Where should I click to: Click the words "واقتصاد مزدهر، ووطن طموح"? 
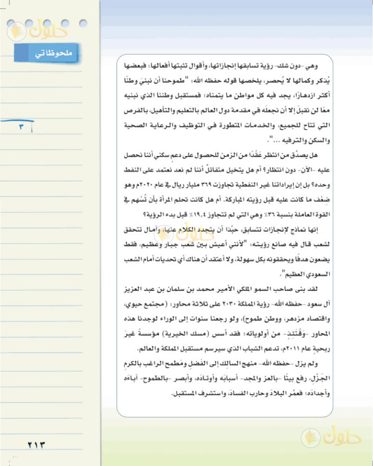[x=288, y=319]
